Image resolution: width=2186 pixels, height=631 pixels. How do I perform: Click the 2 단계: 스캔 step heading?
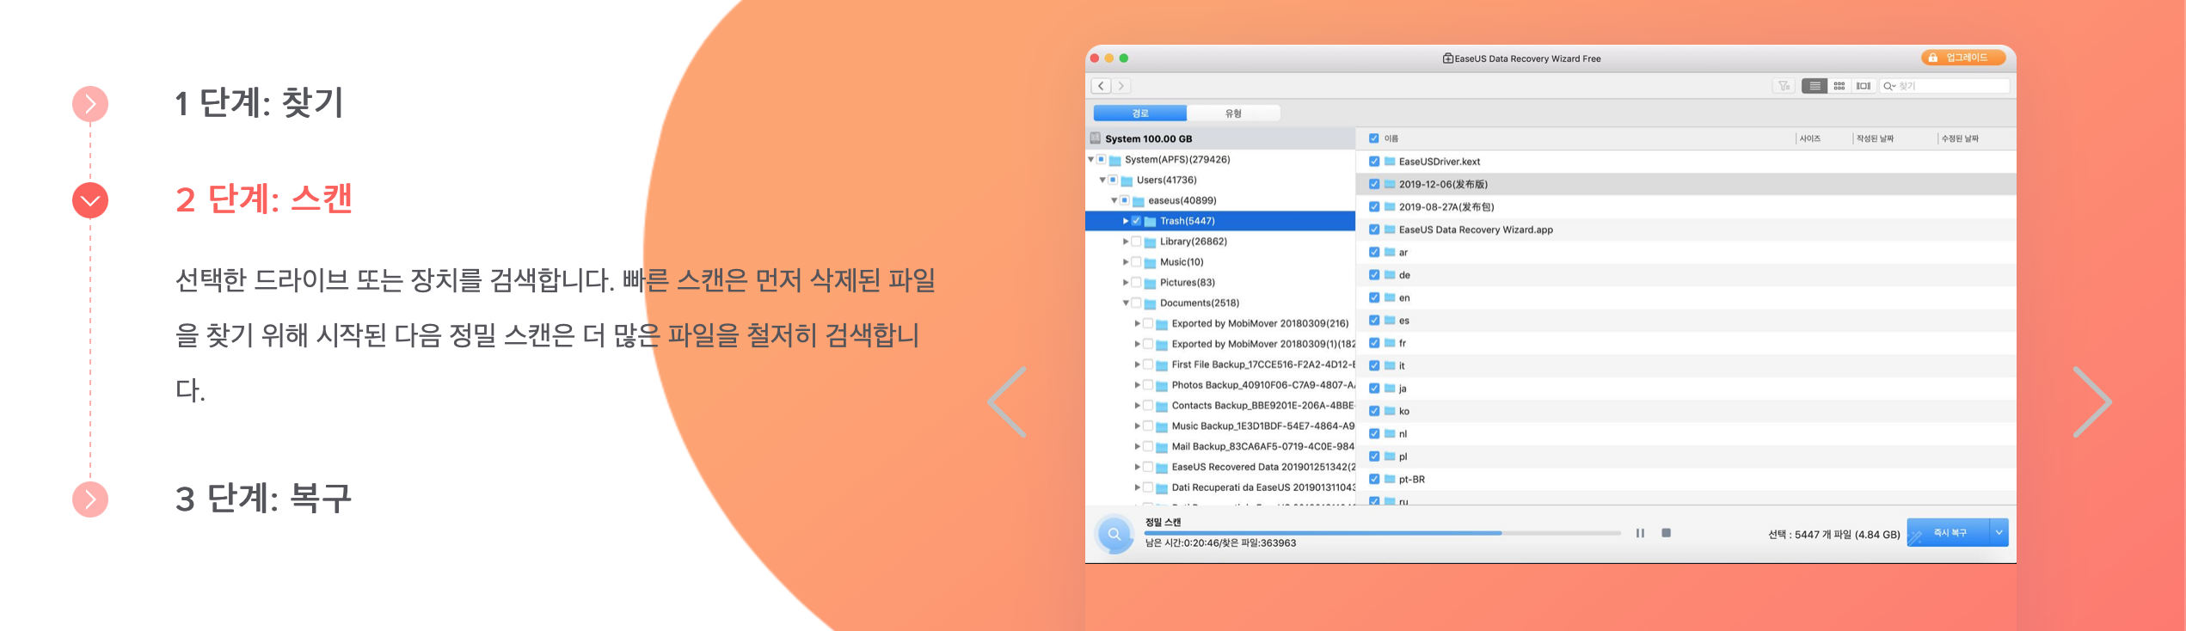[264, 199]
